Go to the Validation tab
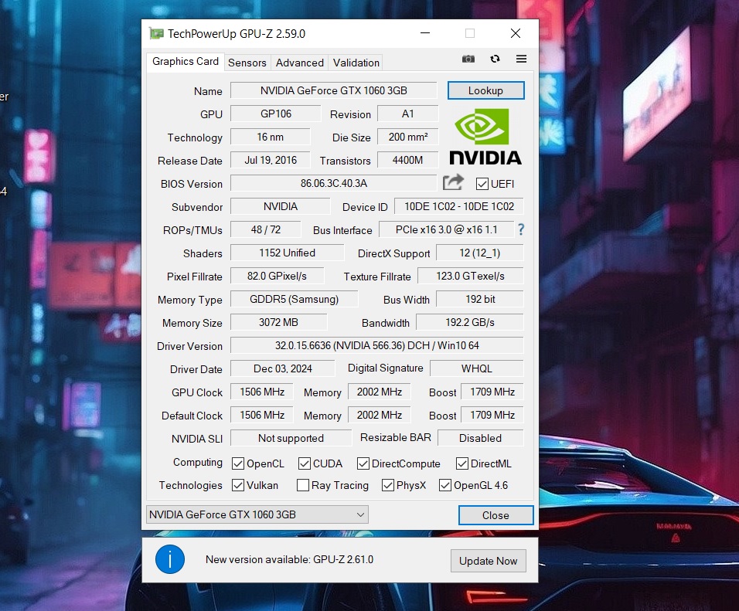Screen dimensions: 739x611 tap(356, 63)
